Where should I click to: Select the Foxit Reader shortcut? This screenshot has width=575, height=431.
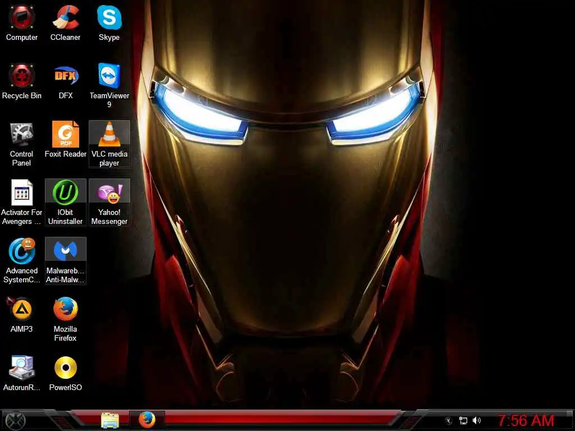pos(66,139)
